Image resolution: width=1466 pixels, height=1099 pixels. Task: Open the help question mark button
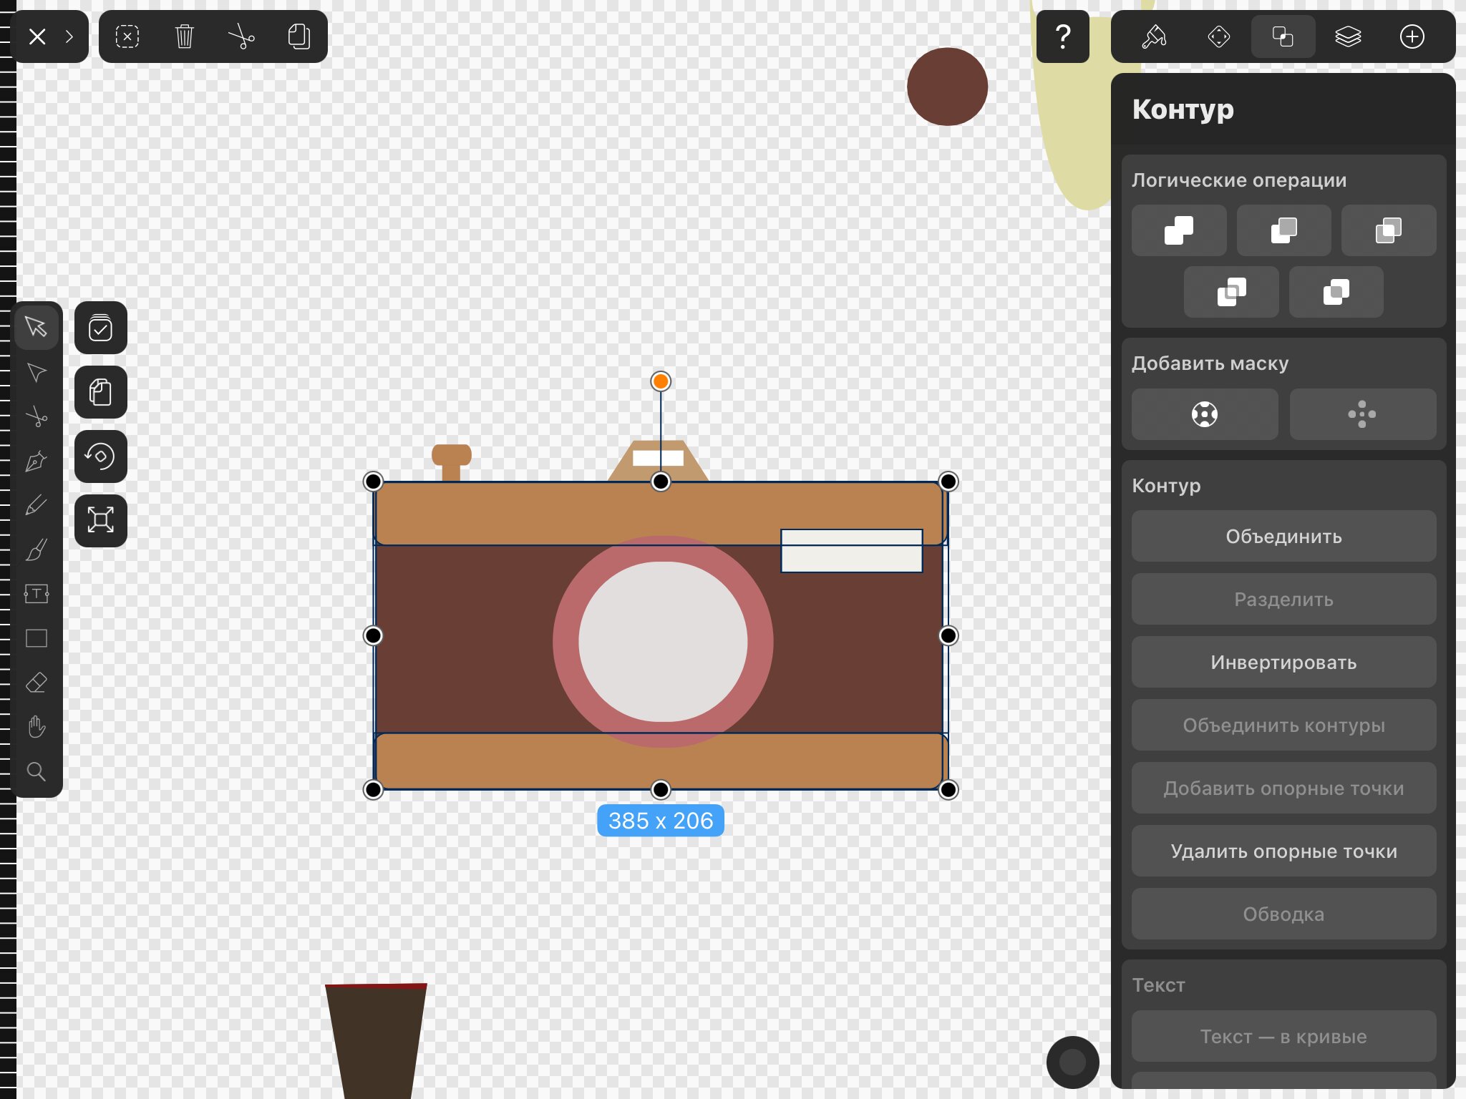click(x=1063, y=36)
